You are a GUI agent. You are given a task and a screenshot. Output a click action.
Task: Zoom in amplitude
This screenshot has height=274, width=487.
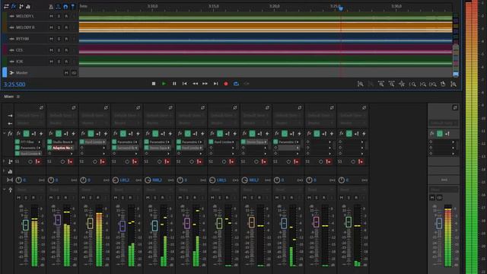click(360, 84)
